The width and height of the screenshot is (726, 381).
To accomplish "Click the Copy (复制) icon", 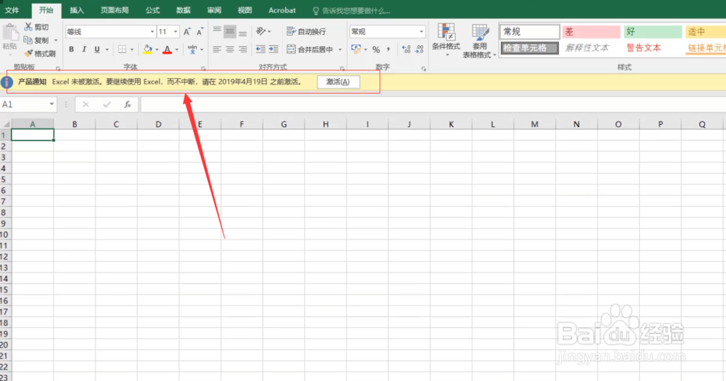I will tap(28, 40).
